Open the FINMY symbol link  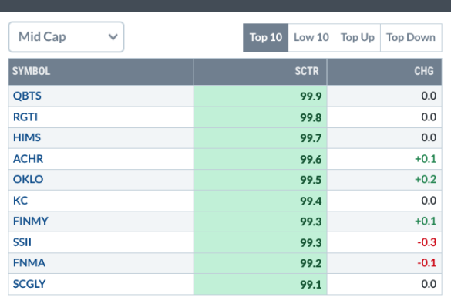coord(31,222)
